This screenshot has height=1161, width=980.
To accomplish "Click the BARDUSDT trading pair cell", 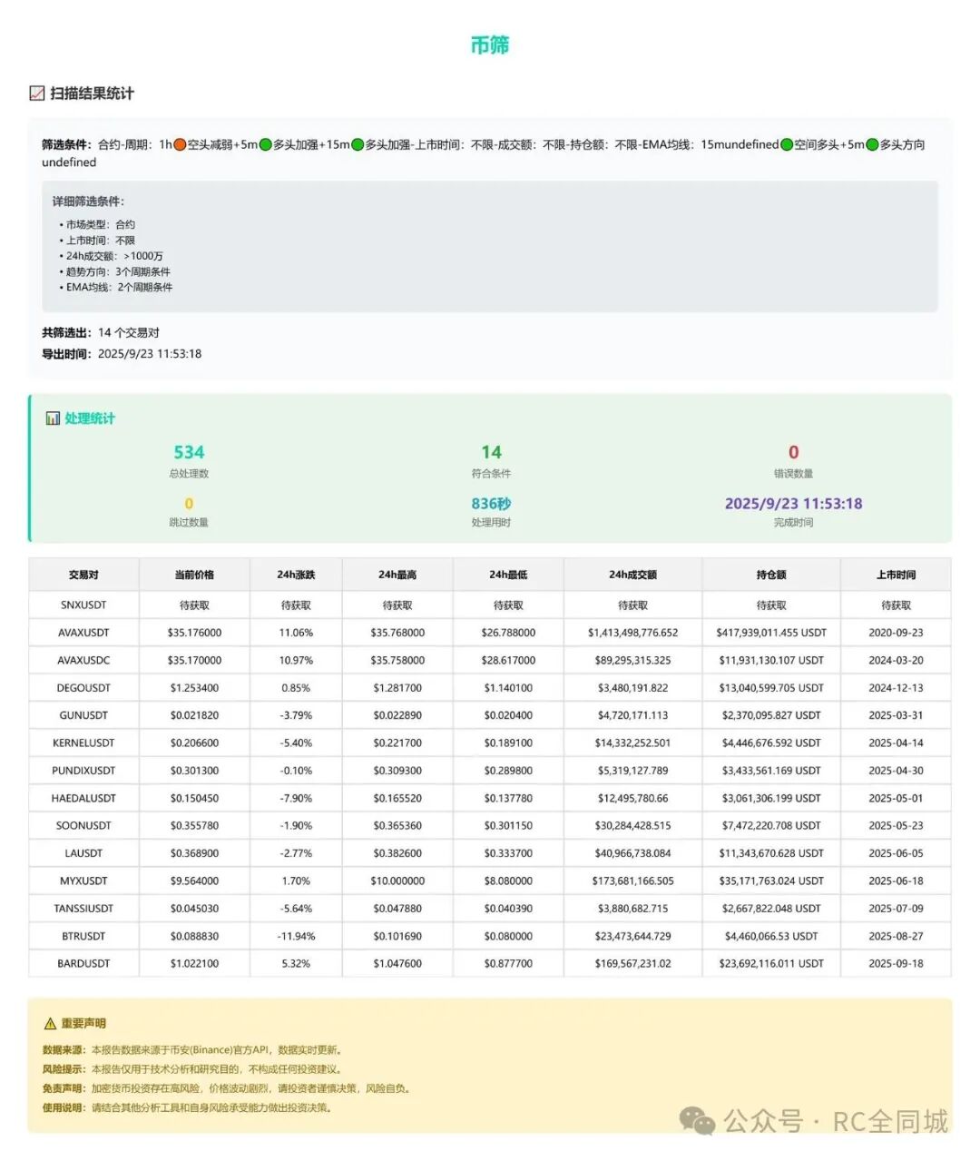I will (x=83, y=964).
